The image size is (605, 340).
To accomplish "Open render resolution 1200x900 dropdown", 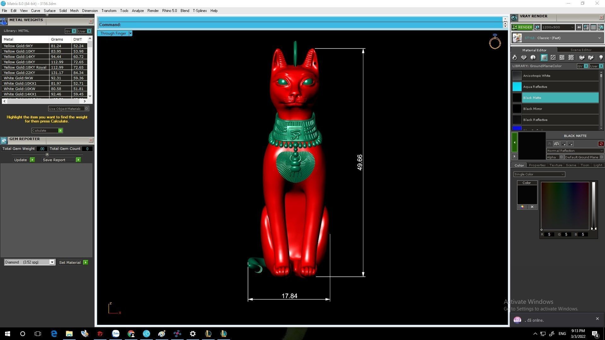I will click(558, 27).
